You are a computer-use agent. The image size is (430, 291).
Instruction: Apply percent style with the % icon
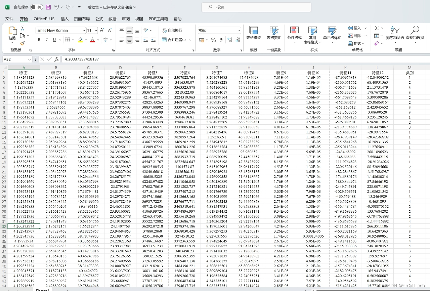(213, 40)
